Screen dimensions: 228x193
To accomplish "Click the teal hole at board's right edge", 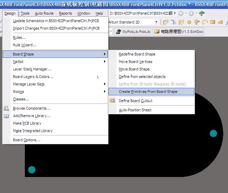I will click(213, 133).
